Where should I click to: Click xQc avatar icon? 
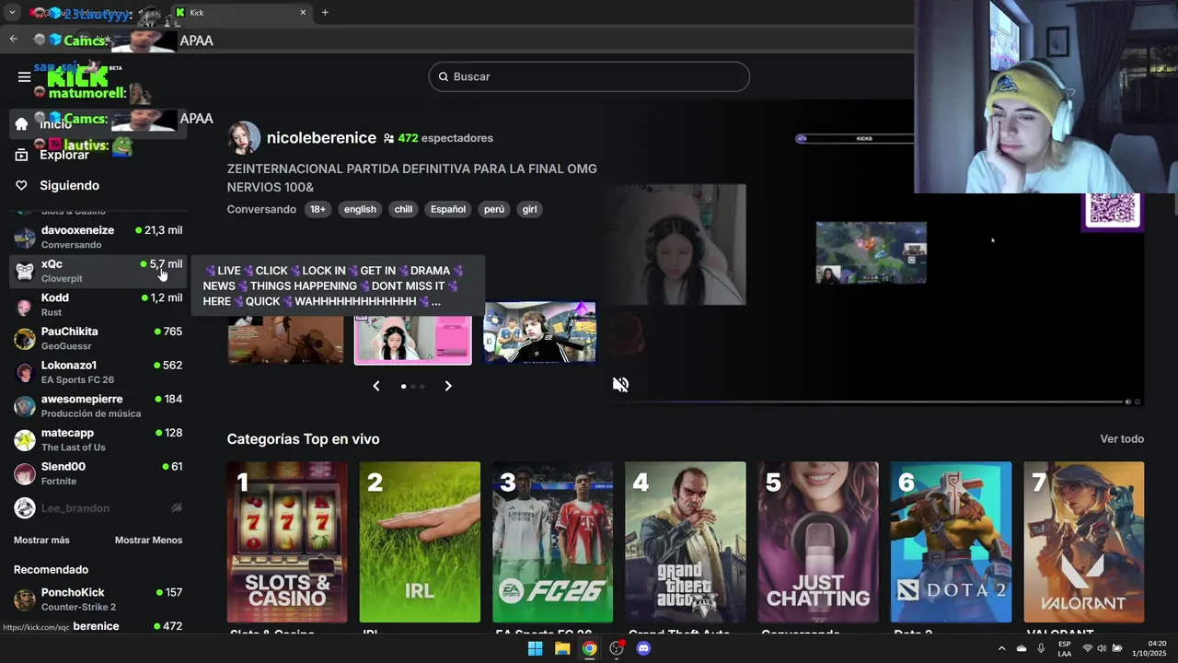tap(25, 271)
